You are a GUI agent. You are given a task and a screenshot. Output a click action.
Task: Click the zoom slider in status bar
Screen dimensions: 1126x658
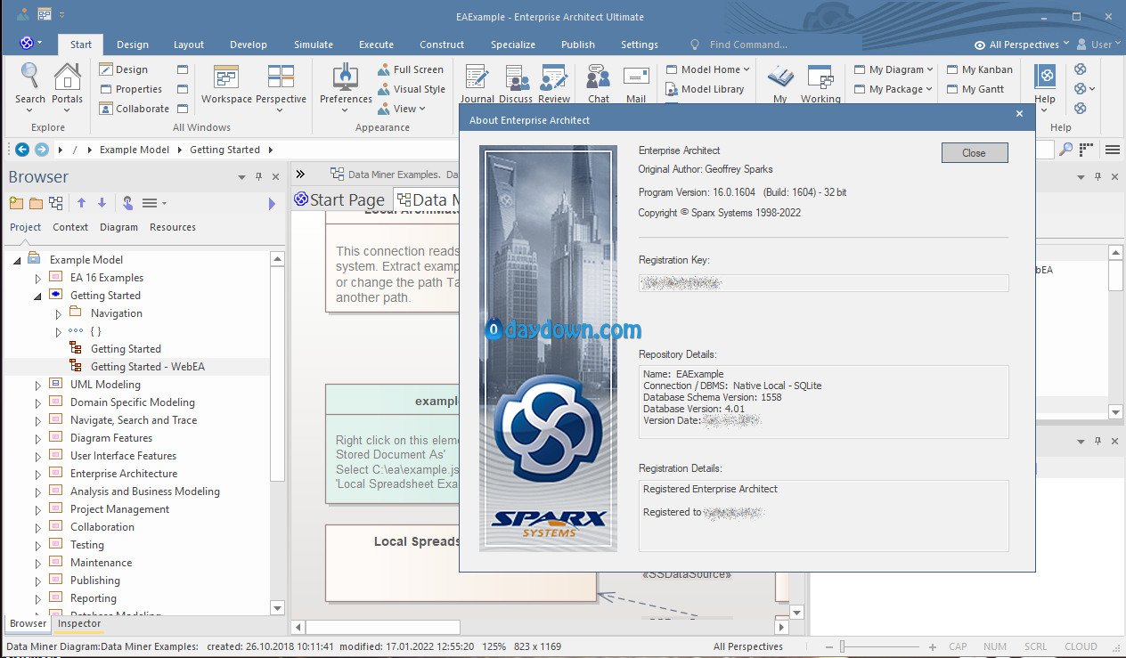click(x=843, y=646)
